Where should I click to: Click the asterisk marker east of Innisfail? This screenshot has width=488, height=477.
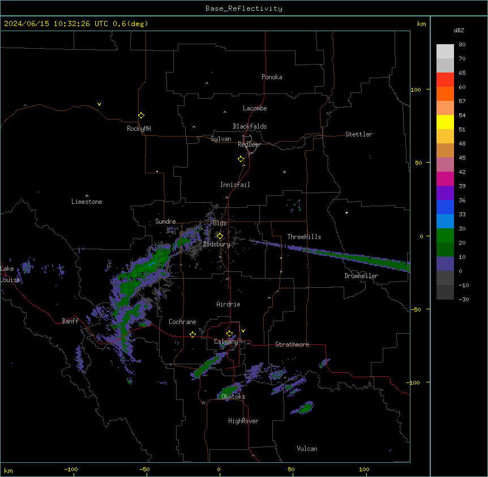pyautogui.click(x=284, y=172)
